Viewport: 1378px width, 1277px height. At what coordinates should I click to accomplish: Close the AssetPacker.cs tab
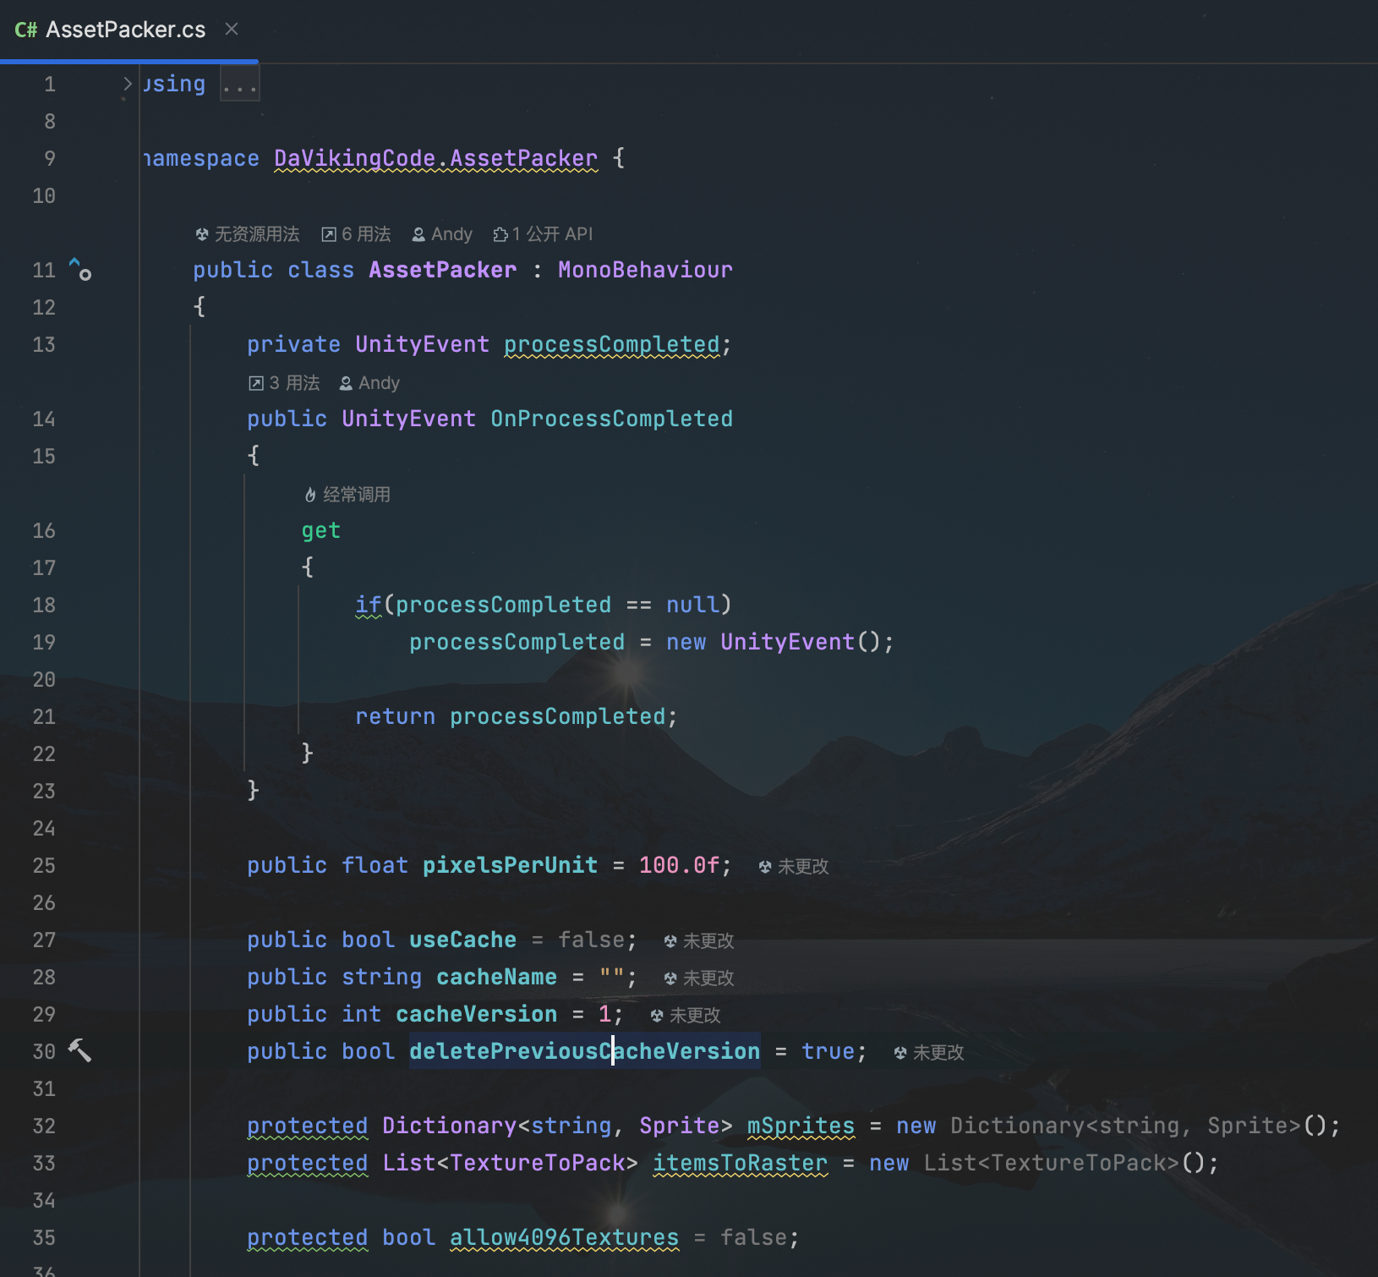232,30
